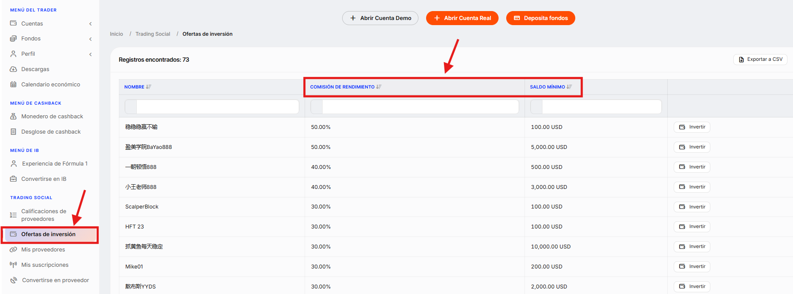This screenshot has height=294, width=793.
Task: Sort table by NOMBRE column sort icon
Action: tap(149, 87)
